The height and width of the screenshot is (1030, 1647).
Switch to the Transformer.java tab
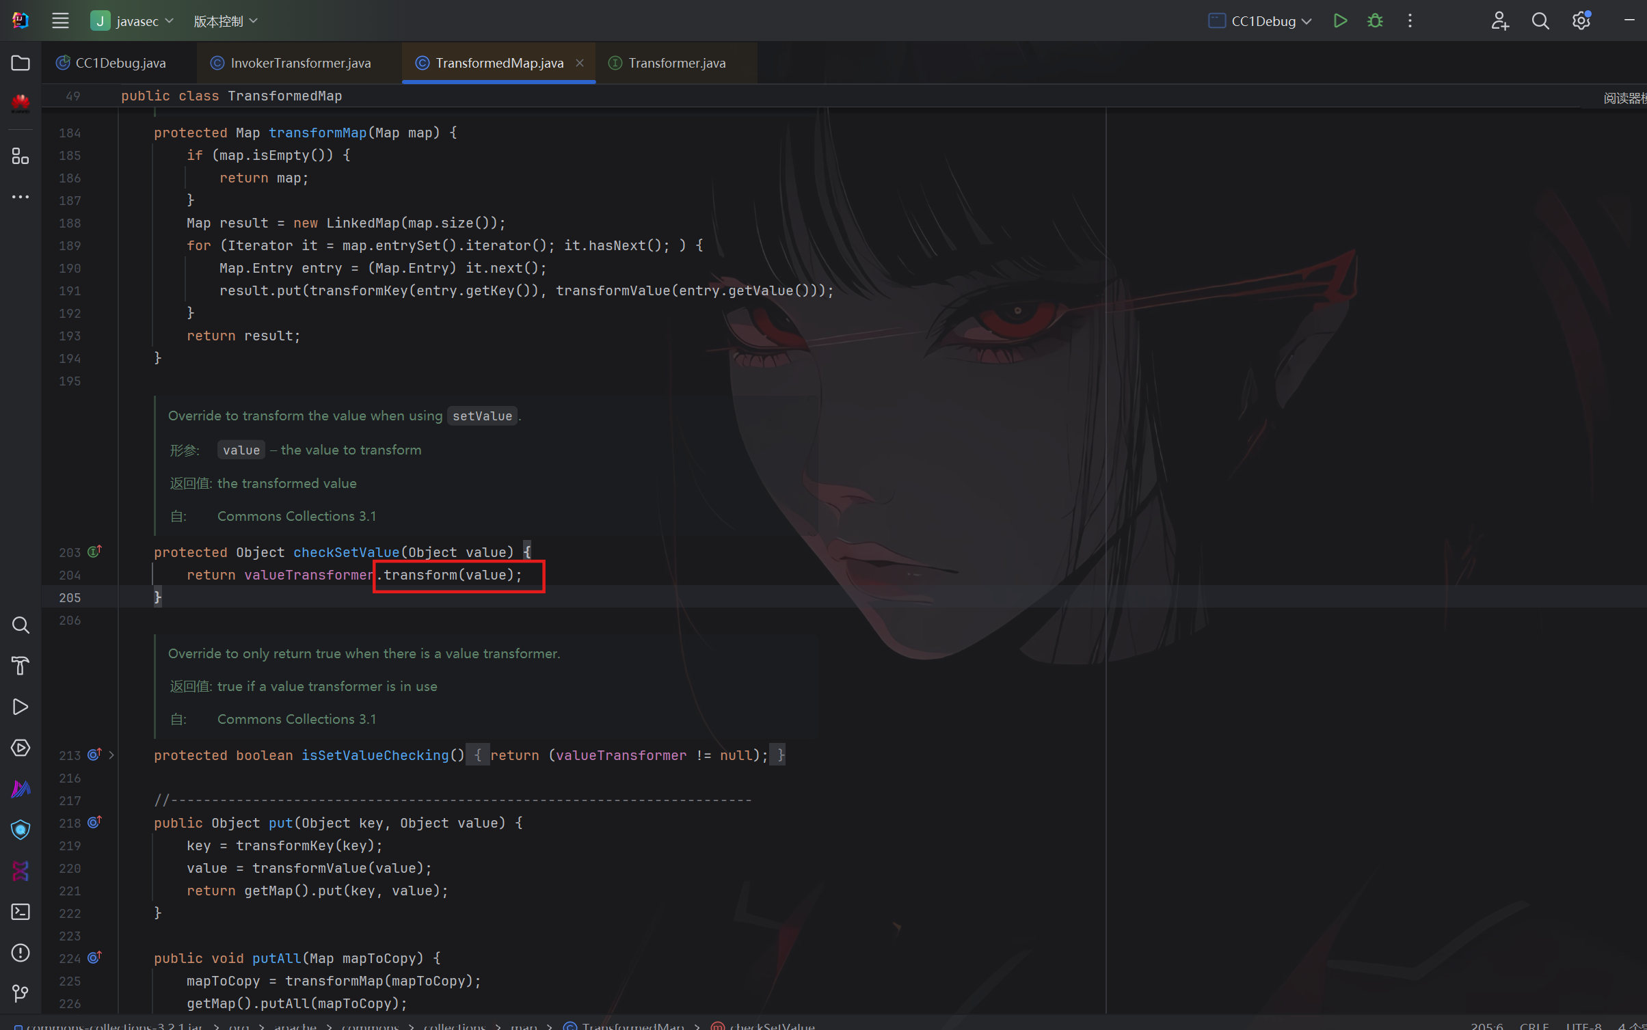(676, 63)
